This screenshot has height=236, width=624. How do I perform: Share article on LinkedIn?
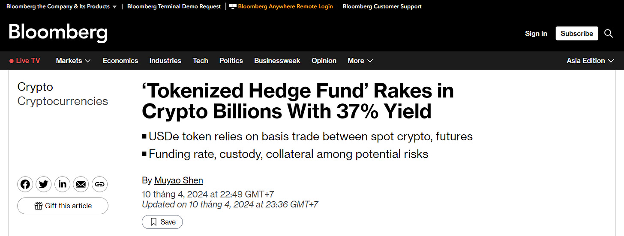tap(63, 184)
